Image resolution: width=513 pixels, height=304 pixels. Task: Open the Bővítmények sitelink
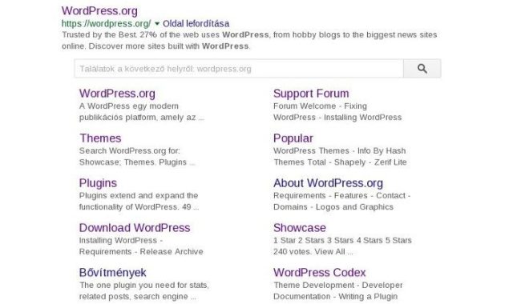tap(112, 272)
